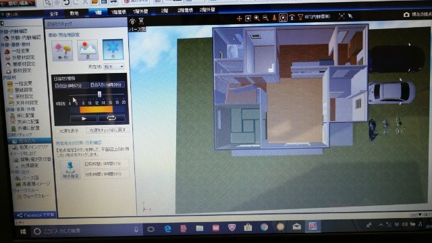Open Chrome from the taskbar
This screenshot has height=243, width=432.
[264, 227]
